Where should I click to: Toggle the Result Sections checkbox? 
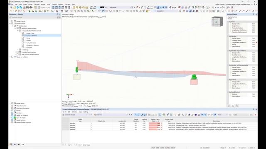(12, 120)
